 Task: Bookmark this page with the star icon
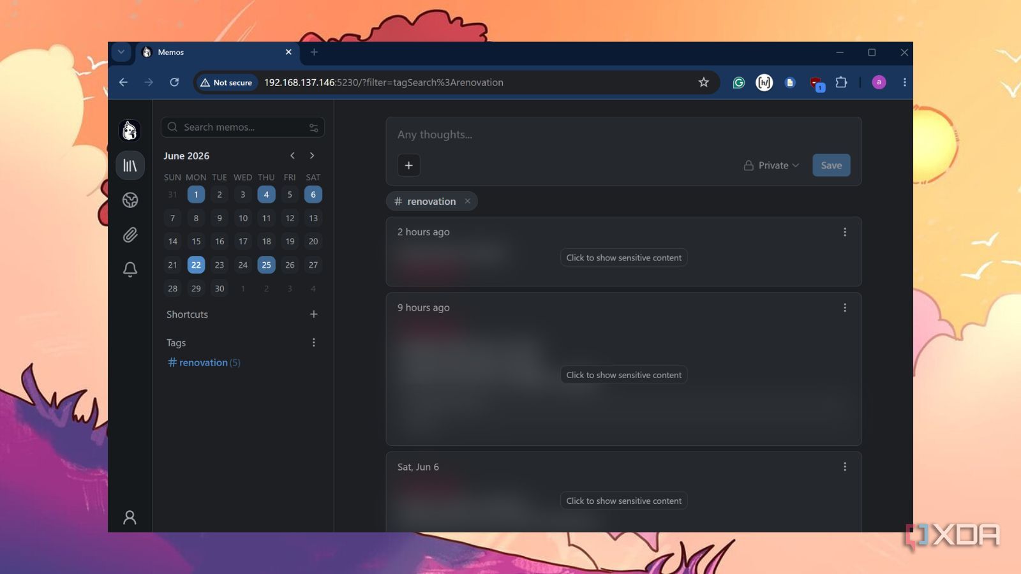click(x=703, y=82)
